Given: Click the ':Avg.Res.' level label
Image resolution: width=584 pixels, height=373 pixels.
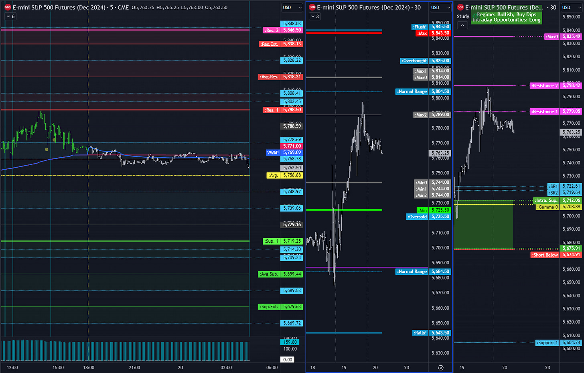Looking at the screenshot, I should click(x=269, y=77).
